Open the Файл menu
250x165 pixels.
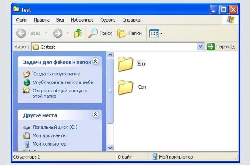coord(22,20)
